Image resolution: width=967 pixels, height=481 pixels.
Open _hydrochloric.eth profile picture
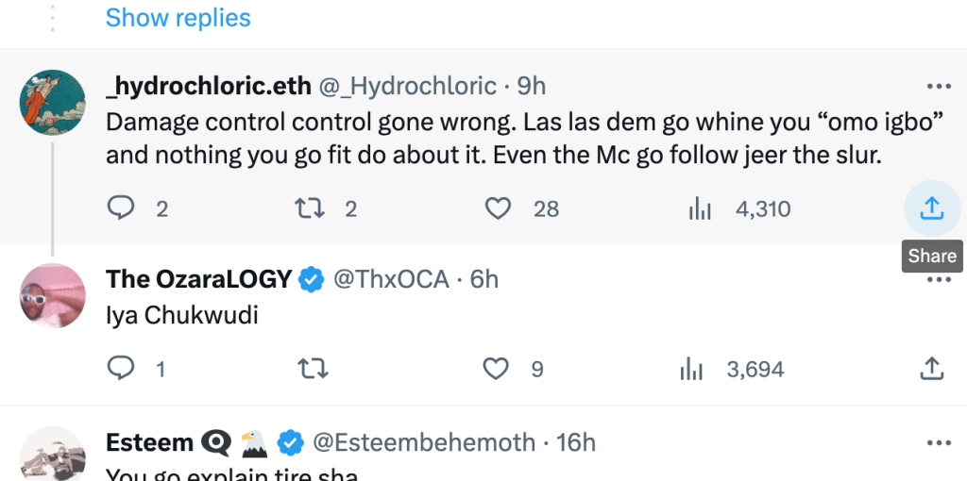53,102
